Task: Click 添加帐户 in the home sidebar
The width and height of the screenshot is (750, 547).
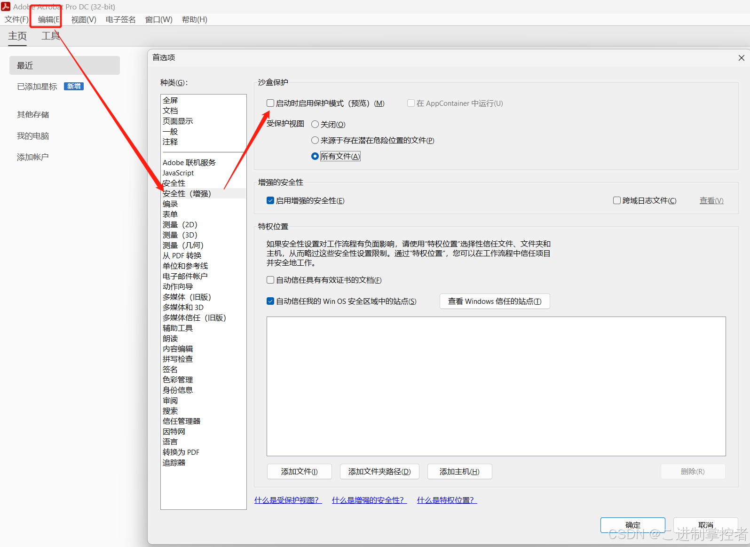Action: [x=33, y=157]
